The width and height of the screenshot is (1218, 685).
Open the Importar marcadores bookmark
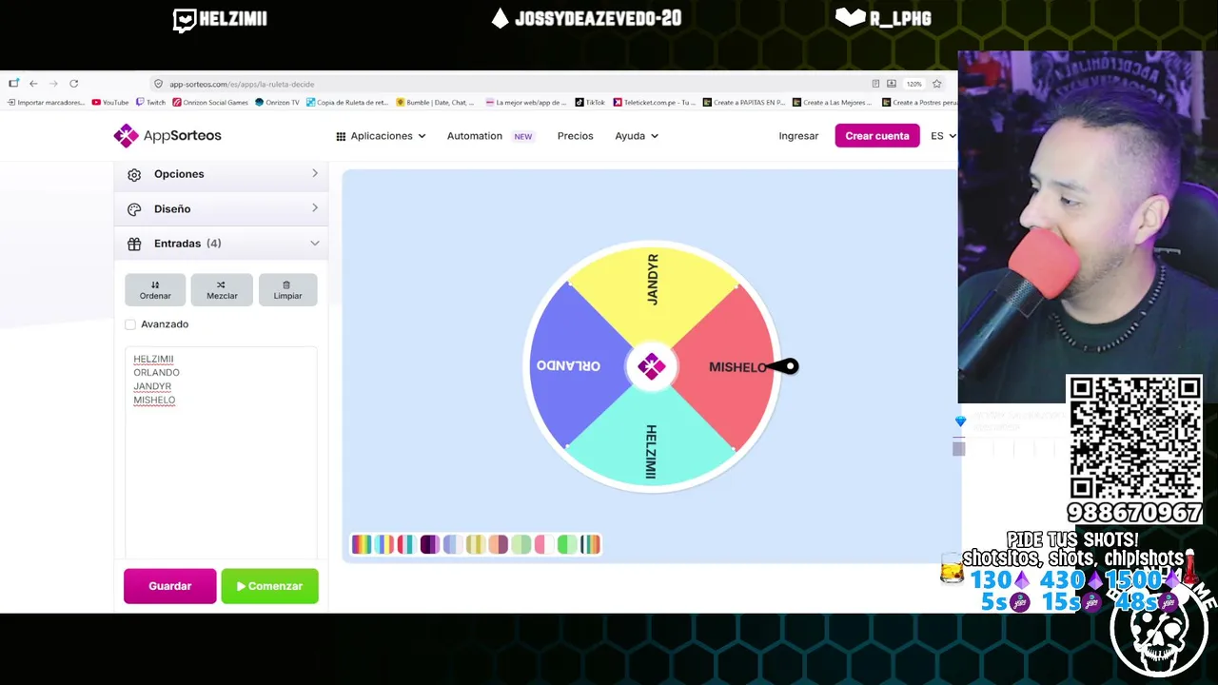[x=46, y=103]
